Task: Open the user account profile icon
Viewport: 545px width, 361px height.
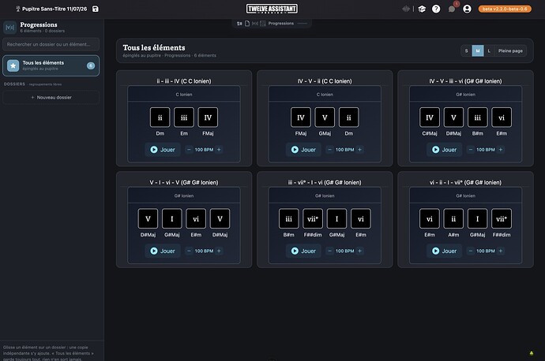Action: point(467,9)
